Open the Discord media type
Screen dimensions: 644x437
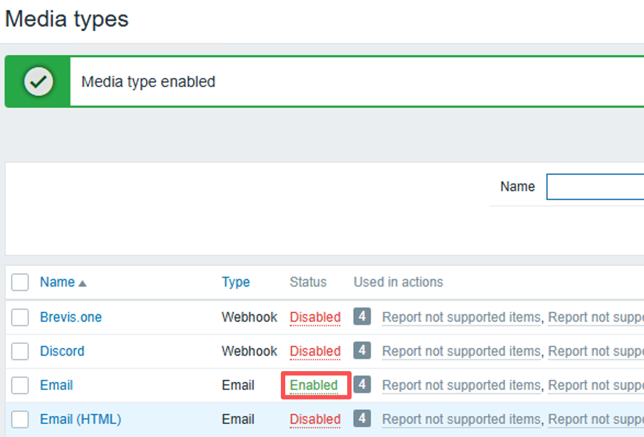[x=62, y=351]
